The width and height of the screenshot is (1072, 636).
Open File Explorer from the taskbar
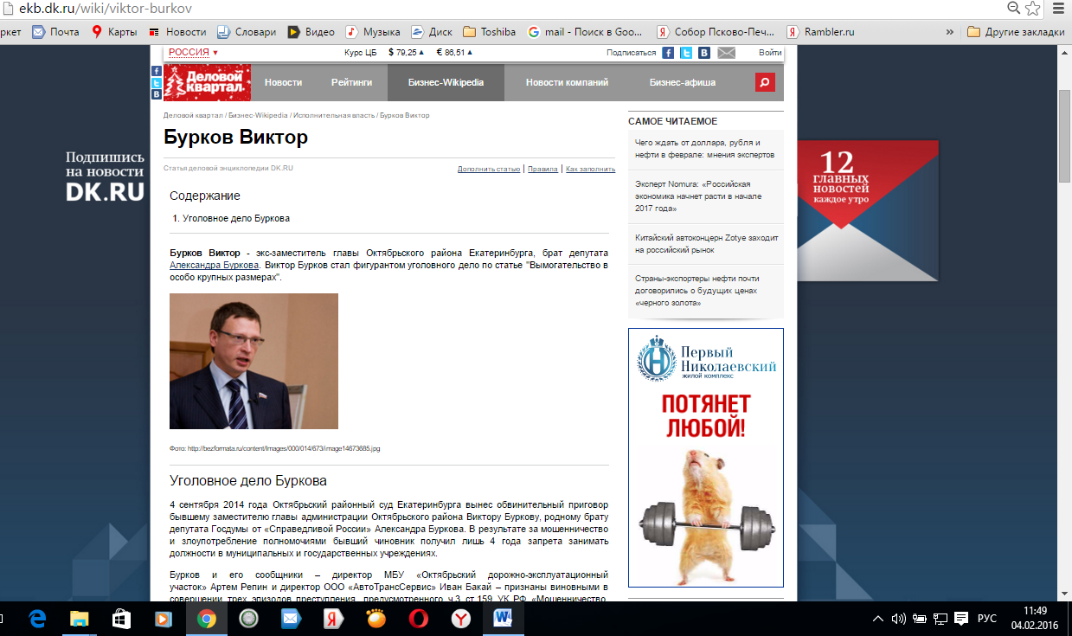pos(79,618)
